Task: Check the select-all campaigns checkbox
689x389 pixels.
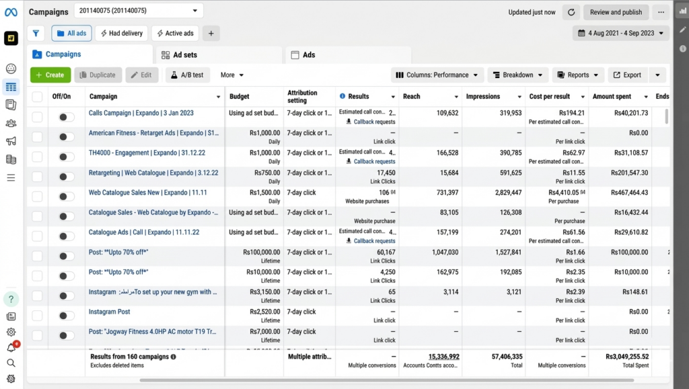Action: coord(37,97)
